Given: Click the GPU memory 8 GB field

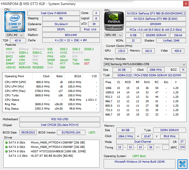Looking at the screenshot, I should point(133,35).
